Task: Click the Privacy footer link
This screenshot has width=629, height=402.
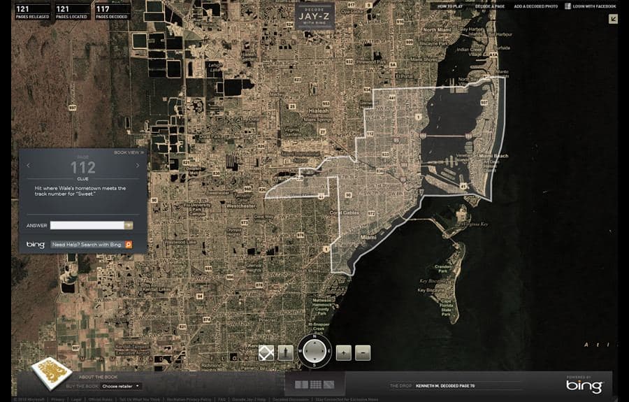Action: (x=57, y=399)
